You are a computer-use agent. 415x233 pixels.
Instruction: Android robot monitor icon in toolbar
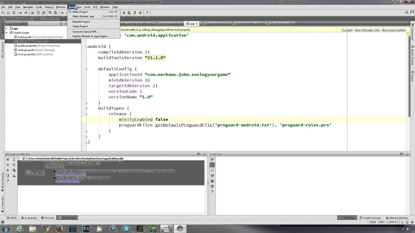coord(140,13)
